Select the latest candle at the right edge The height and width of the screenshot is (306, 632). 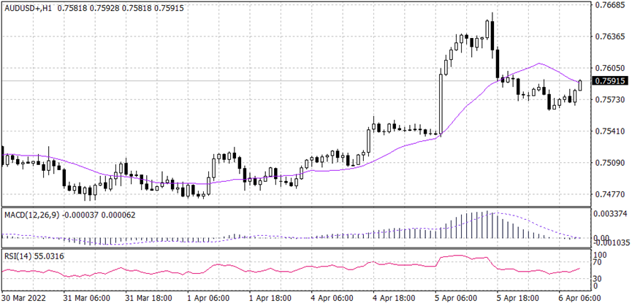580,85
